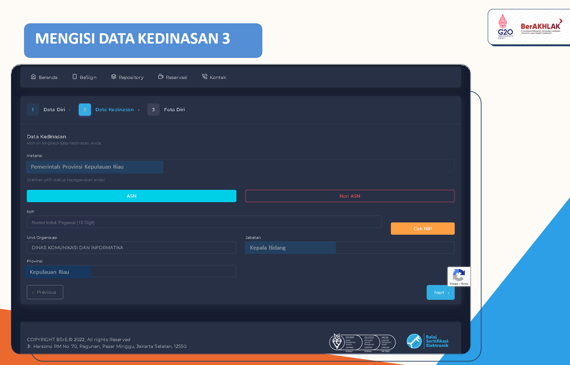570x365 pixels.
Task: Open the Jabatan dropdown field
Action: [349, 248]
